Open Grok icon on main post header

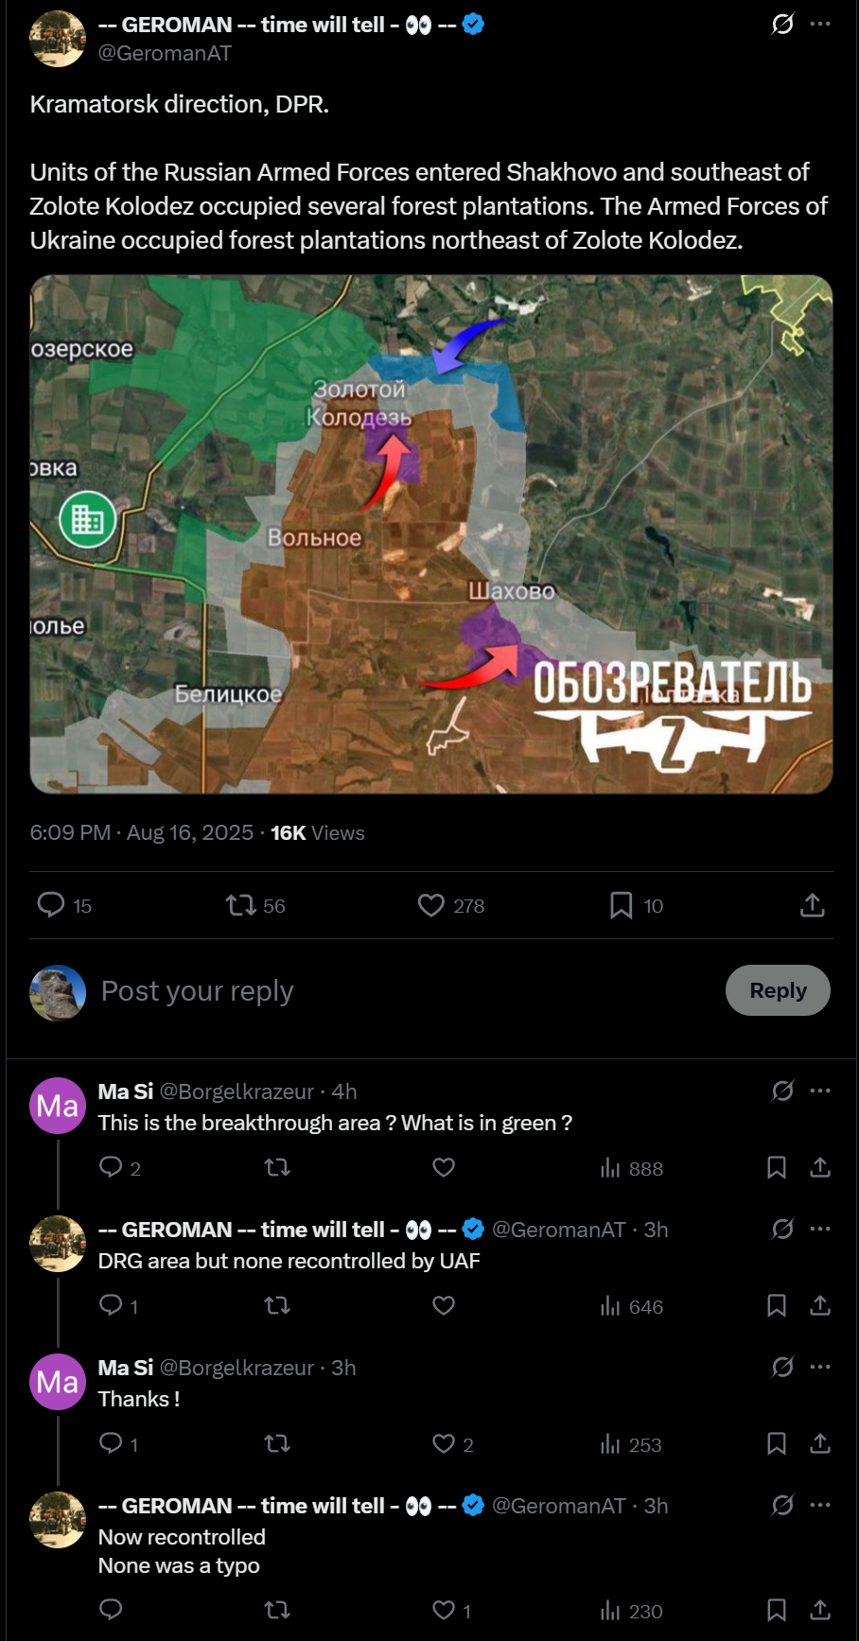click(x=782, y=24)
